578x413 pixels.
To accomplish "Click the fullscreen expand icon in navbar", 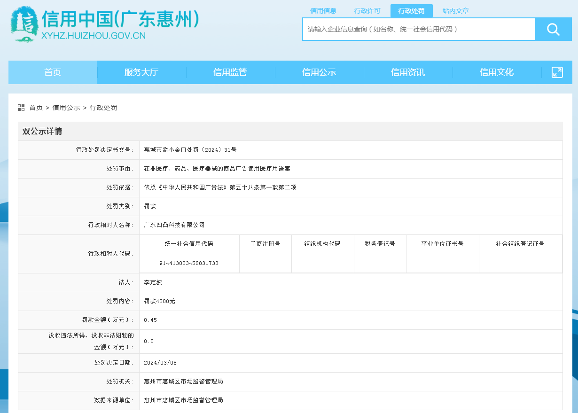I will pos(557,72).
